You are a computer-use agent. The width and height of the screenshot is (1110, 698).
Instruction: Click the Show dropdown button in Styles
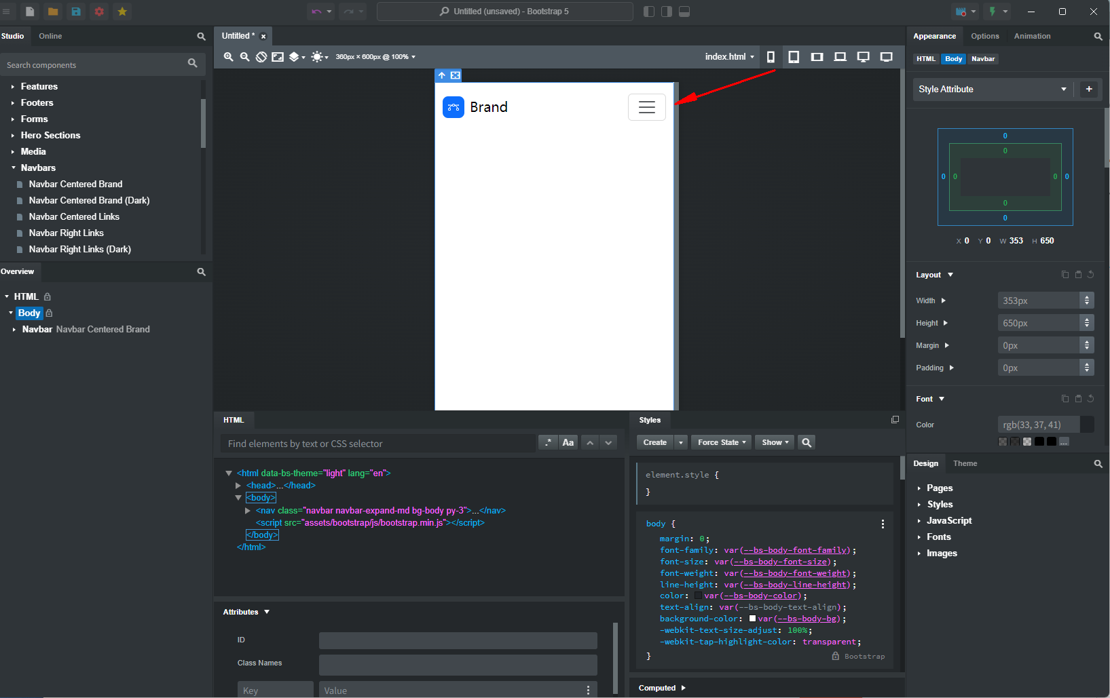[x=775, y=442]
